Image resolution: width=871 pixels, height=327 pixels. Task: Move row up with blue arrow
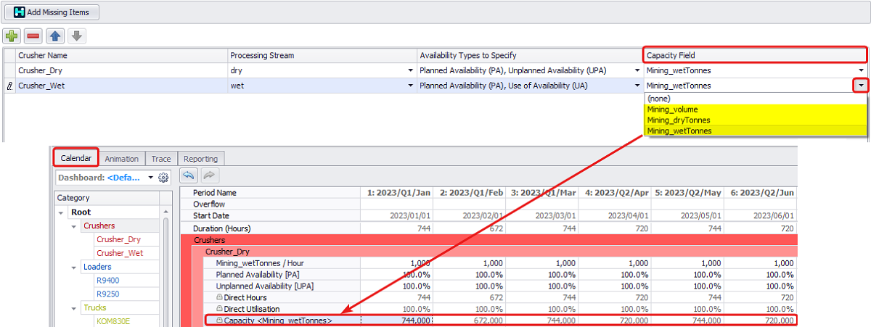(55, 36)
